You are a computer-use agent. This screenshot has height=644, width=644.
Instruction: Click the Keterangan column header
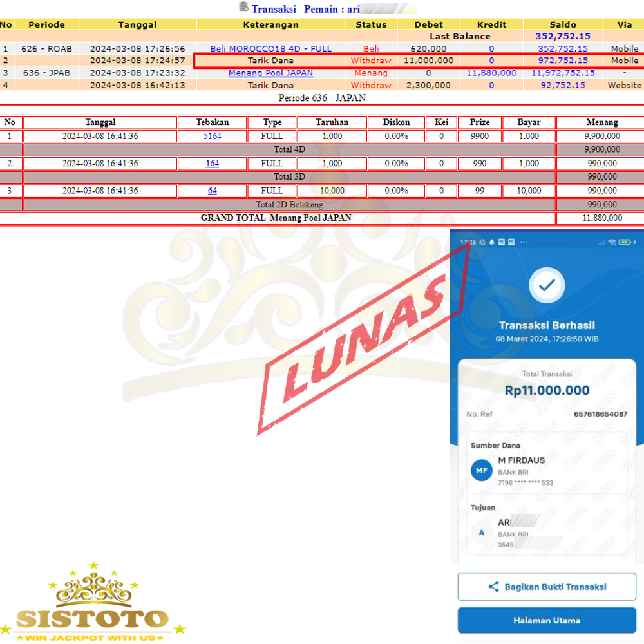pos(271,24)
